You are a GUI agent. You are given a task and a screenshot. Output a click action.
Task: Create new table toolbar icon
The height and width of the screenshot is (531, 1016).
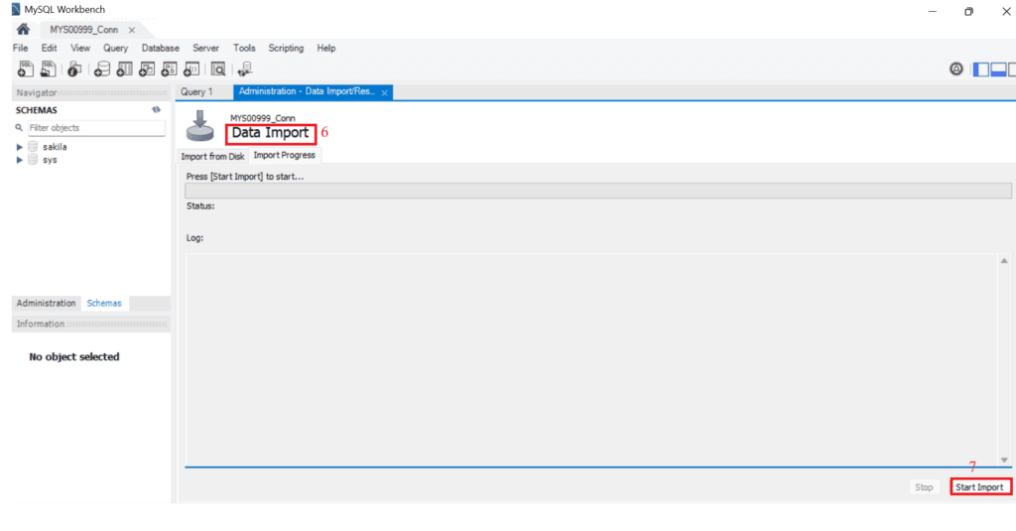(124, 68)
